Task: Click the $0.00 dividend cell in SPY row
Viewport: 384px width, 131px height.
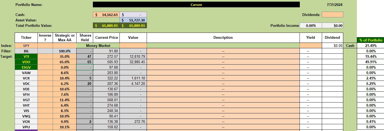Action: [332, 46]
